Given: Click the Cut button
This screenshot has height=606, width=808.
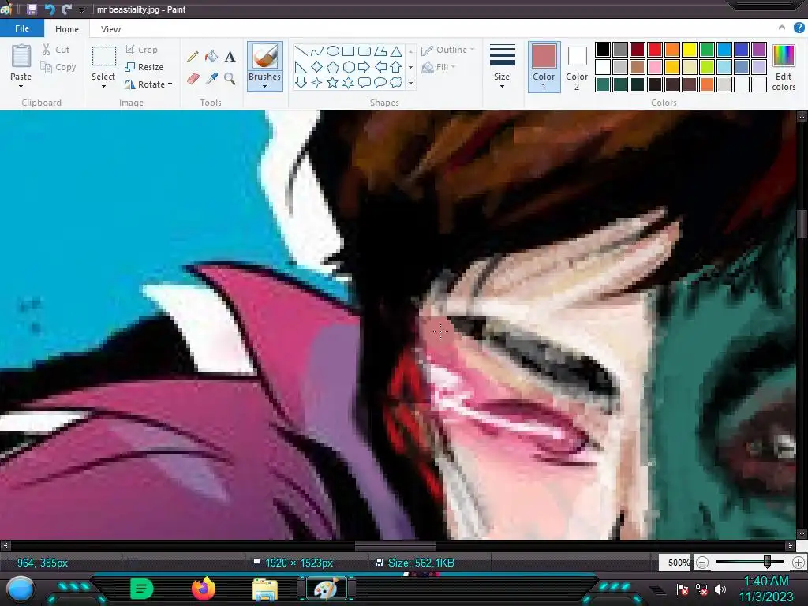Looking at the screenshot, I should 56,50.
